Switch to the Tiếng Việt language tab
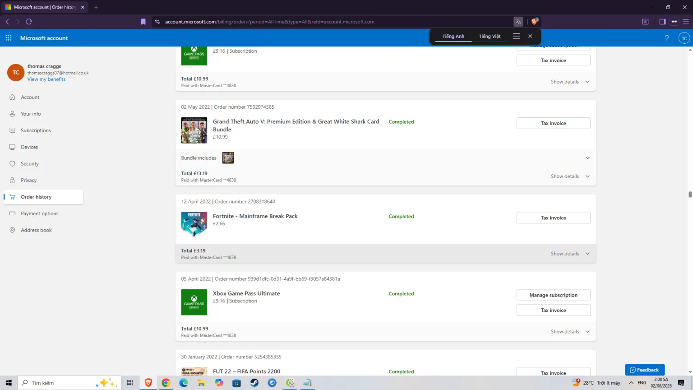This screenshot has height=390, width=693. pyautogui.click(x=490, y=37)
